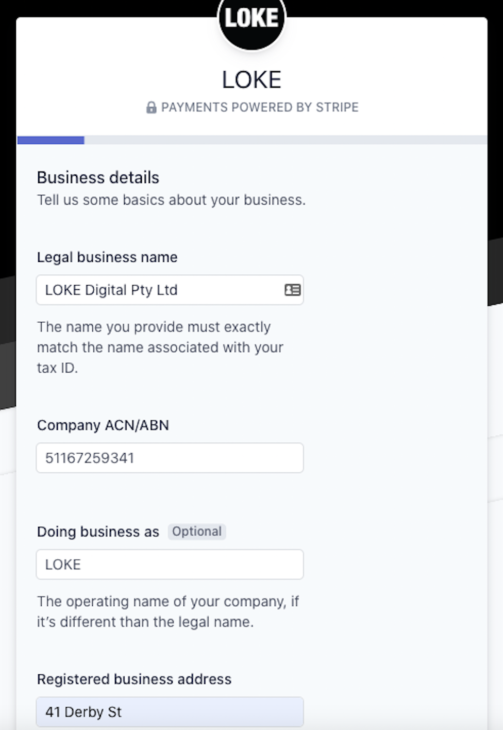Focus the Legal business name field
This screenshot has height=730, width=503.
[170, 290]
